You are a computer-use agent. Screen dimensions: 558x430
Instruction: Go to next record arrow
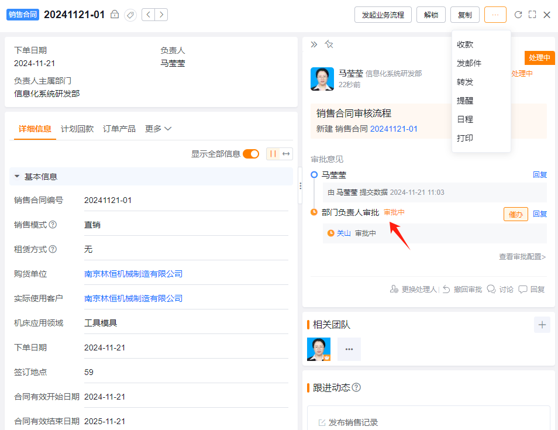[x=161, y=15]
